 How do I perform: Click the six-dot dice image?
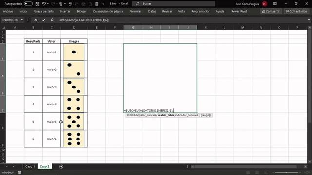pos(74,139)
